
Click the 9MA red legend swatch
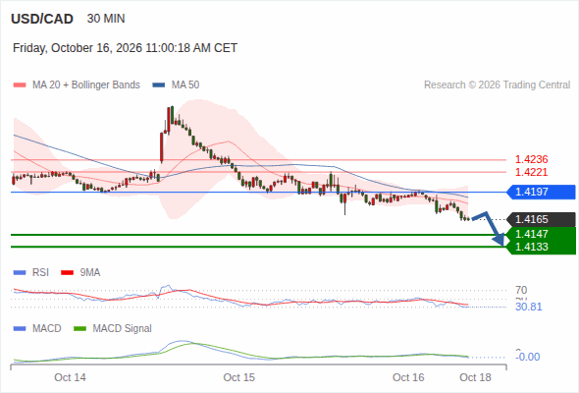pos(67,273)
